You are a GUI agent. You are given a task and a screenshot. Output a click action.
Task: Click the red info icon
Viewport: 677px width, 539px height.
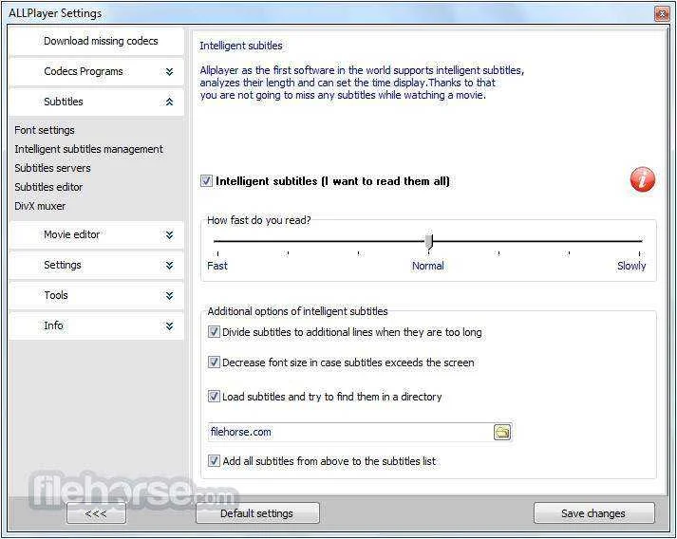[x=643, y=179]
